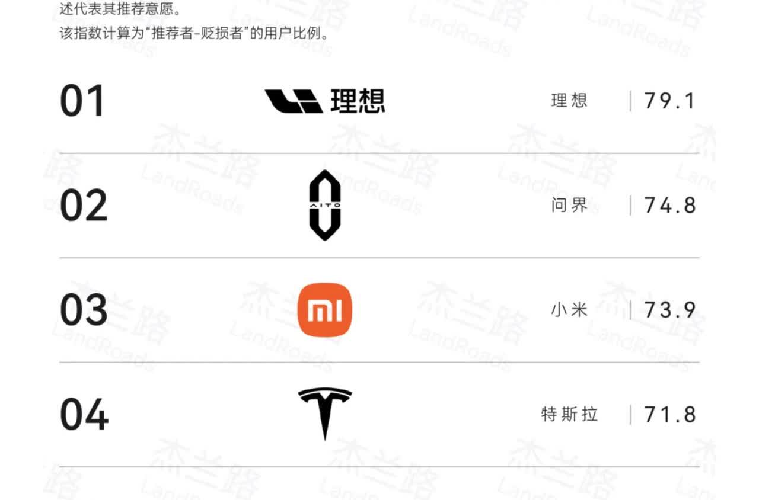The image size is (759, 500).
Task: Click the 推荐者-贬损者 formula description text
Action: point(194,33)
